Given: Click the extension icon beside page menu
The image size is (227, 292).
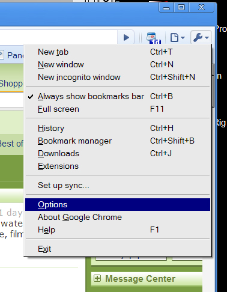Looking at the screenshot, I should (x=154, y=38).
